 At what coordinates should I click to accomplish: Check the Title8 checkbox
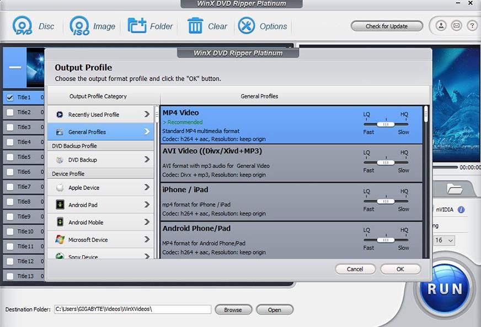coord(10,202)
